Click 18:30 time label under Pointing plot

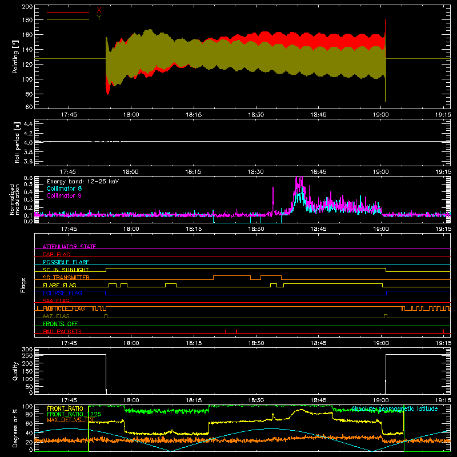click(x=256, y=115)
